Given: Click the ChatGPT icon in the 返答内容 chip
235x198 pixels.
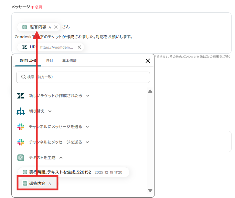Looking at the screenshot, I should coord(24,27).
